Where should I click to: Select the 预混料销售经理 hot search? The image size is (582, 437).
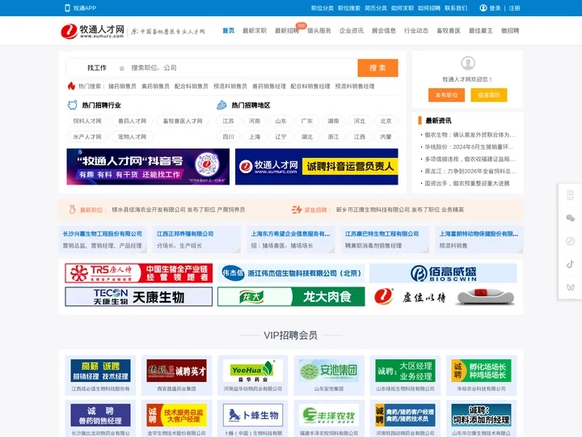pyautogui.click(x=355, y=87)
